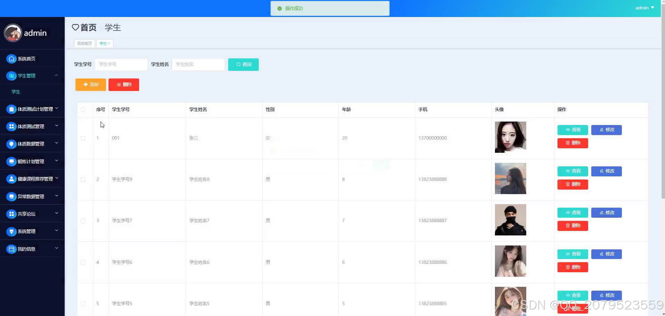Click the heart icon beside 首页

tap(75, 27)
